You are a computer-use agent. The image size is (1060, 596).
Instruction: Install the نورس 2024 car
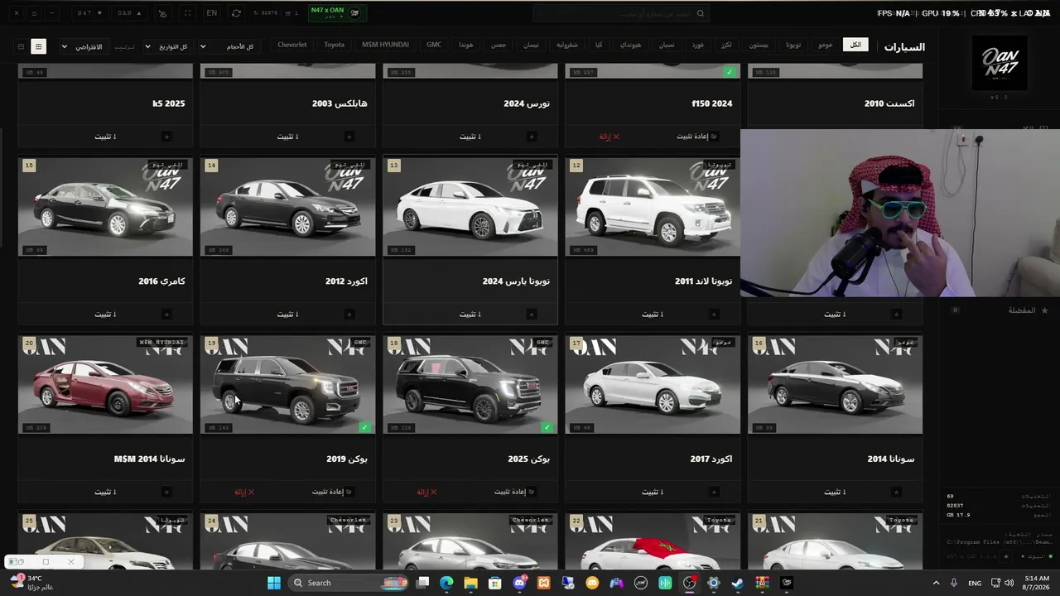pos(470,137)
